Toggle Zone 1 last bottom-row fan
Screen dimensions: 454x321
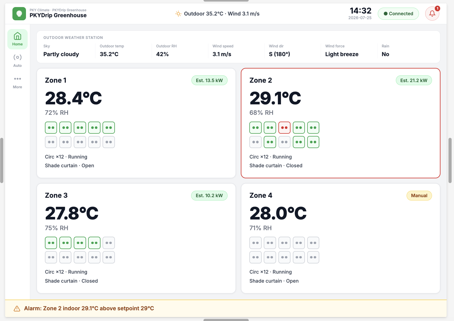[109, 142]
